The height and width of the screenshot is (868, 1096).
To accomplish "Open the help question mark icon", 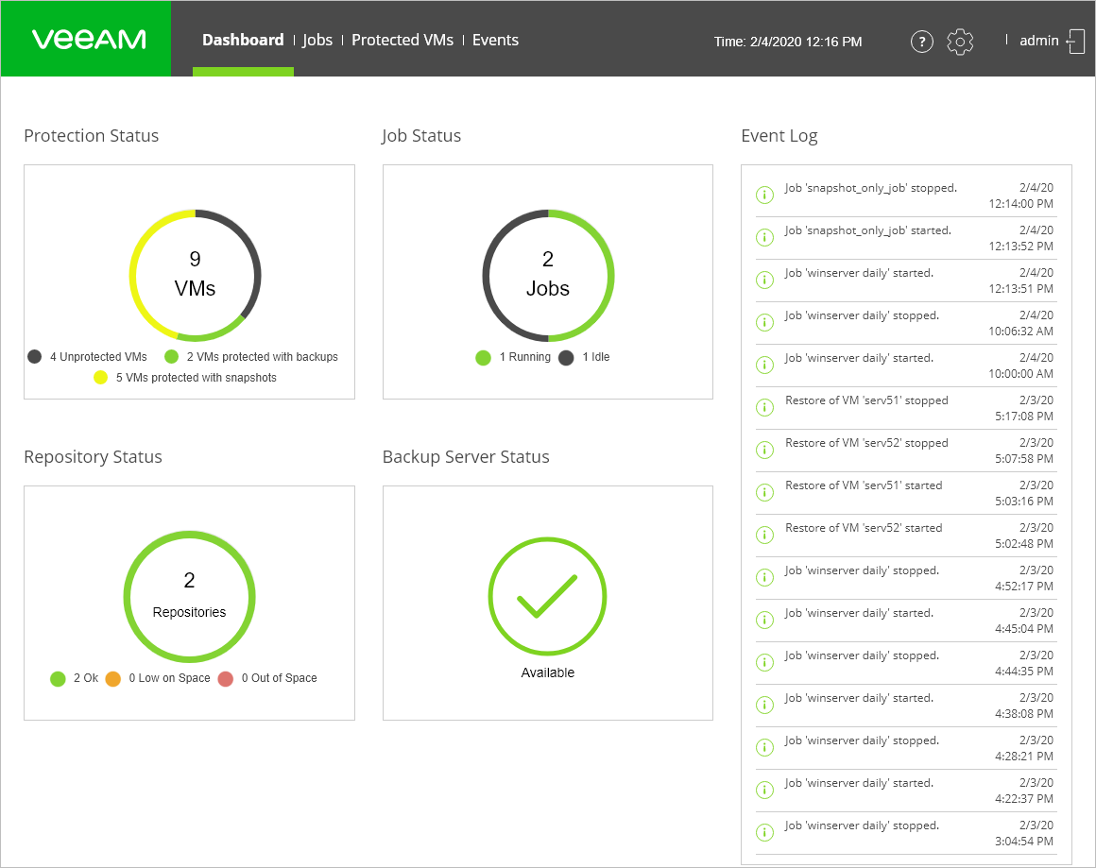I will point(921,42).
